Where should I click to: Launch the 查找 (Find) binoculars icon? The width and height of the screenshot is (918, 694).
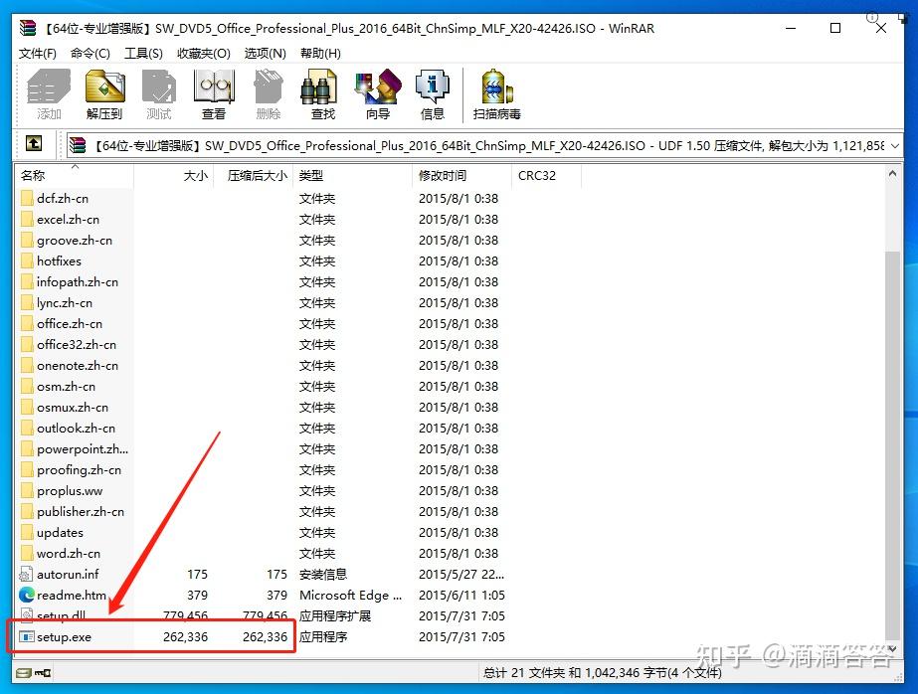click(322, 94)
